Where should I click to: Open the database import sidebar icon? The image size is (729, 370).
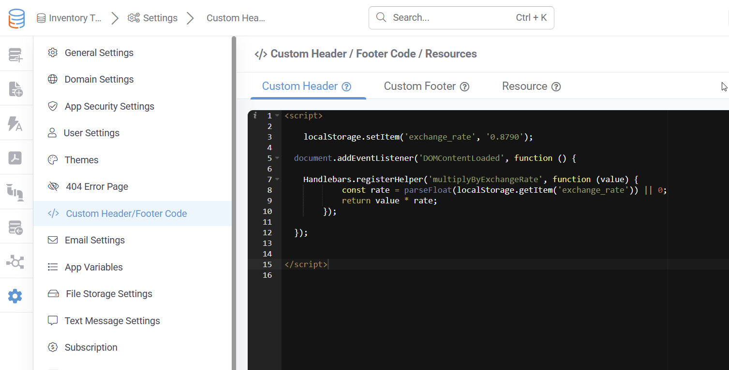pos(15,227)
